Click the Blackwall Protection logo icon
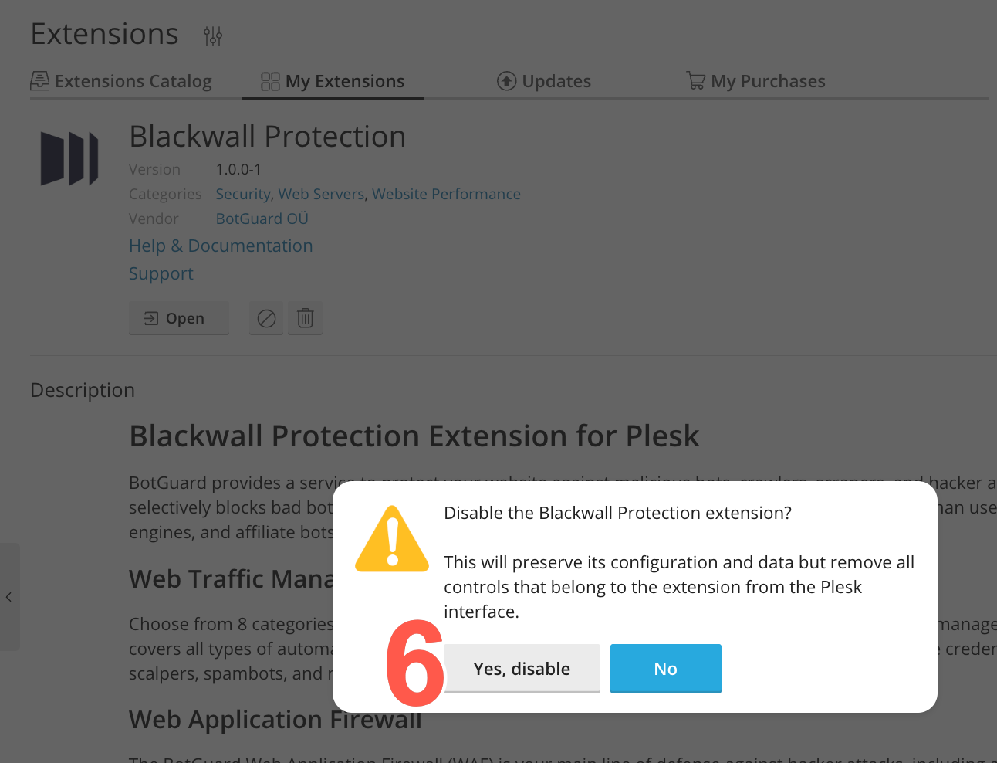This screenshot has height=763, width=997. [x=69, y=158]
